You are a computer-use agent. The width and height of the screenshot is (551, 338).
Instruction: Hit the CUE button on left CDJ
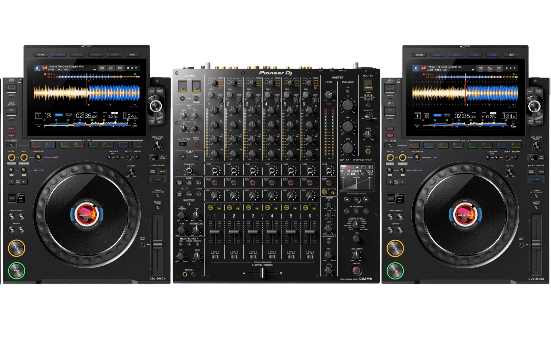(16, 248)
